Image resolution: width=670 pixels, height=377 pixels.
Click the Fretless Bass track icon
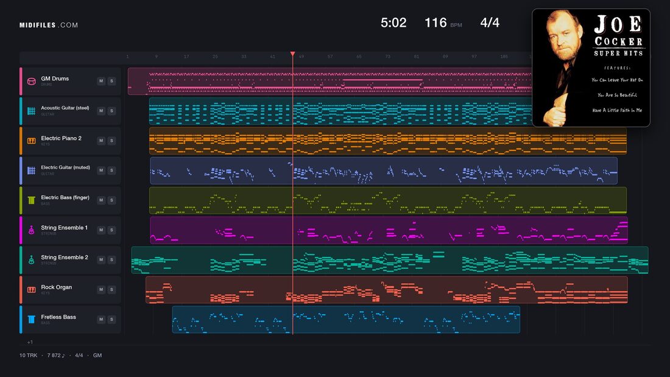pos(31,319)
